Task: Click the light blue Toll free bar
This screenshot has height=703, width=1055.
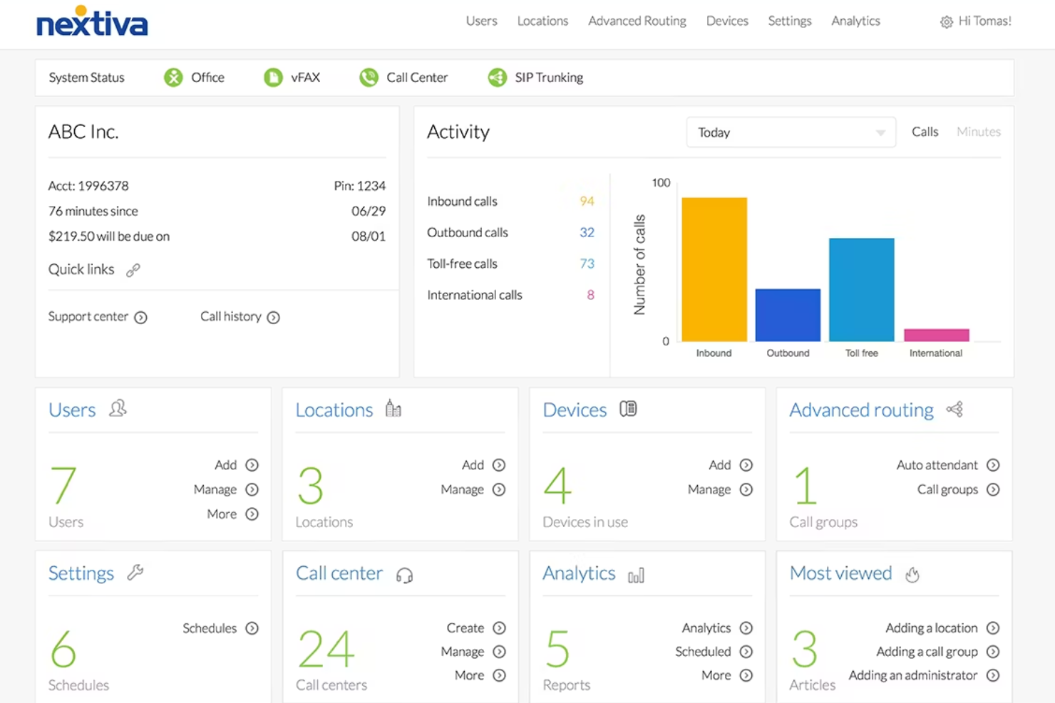Action: coord(861,289)
